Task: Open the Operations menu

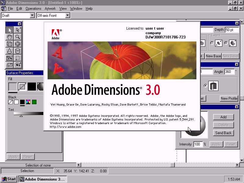Action: click(33, 9)
